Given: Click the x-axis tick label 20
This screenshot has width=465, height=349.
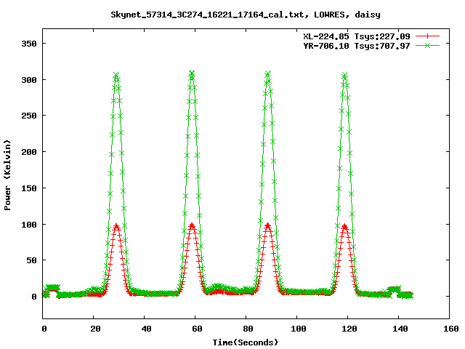Looking at the screenshot, I should (95, 329).
